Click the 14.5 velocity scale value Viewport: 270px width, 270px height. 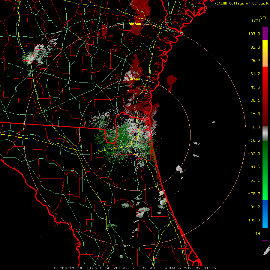(255, 114)
